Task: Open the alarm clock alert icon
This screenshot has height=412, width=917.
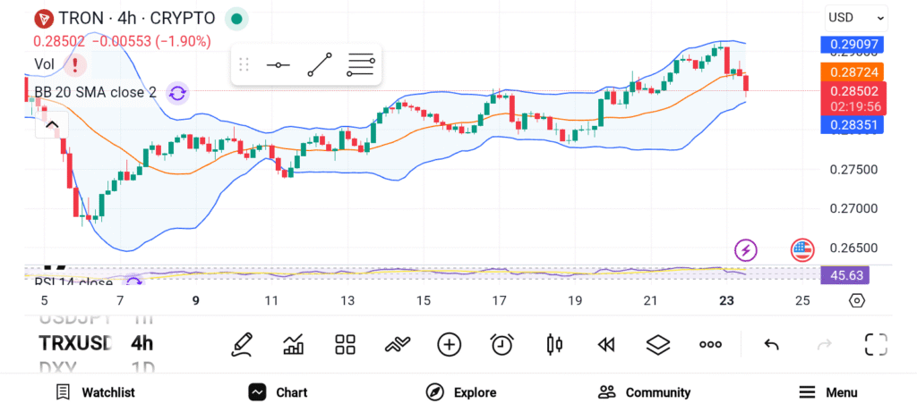Action: coord(502,344)
